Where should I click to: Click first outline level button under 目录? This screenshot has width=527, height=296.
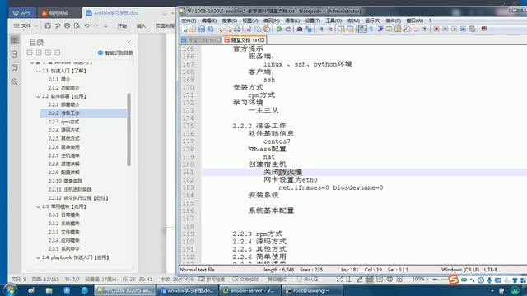(x=30, y=53)
